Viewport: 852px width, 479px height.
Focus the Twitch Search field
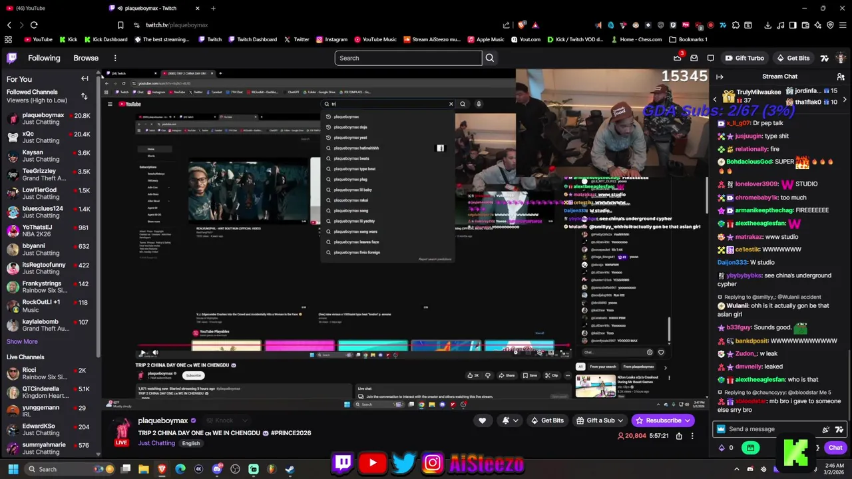pyautogui.click(x=408, y=58)
